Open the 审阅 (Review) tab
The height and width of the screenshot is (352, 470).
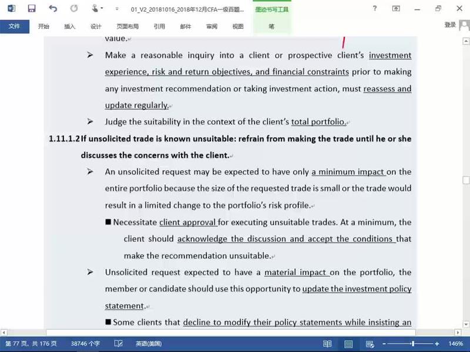(x=211, y=26)
